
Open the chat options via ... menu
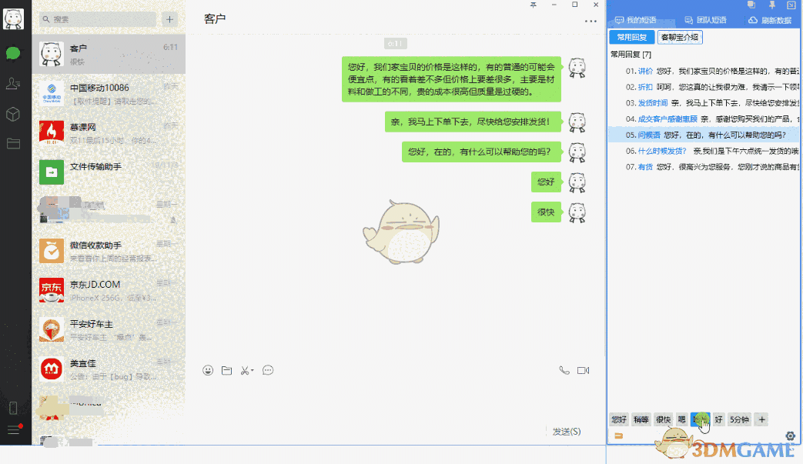590,21
